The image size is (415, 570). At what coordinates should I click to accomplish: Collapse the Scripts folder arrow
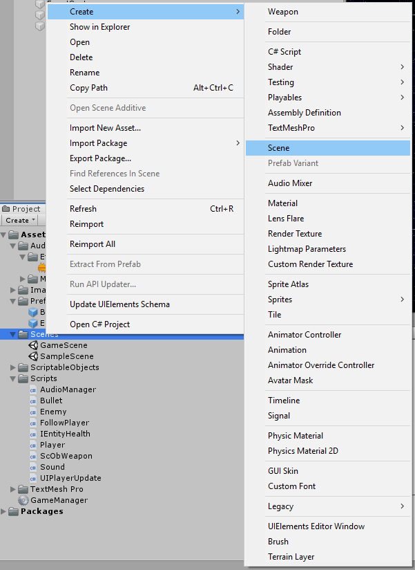pyautogui.click(x=13, y=379)
